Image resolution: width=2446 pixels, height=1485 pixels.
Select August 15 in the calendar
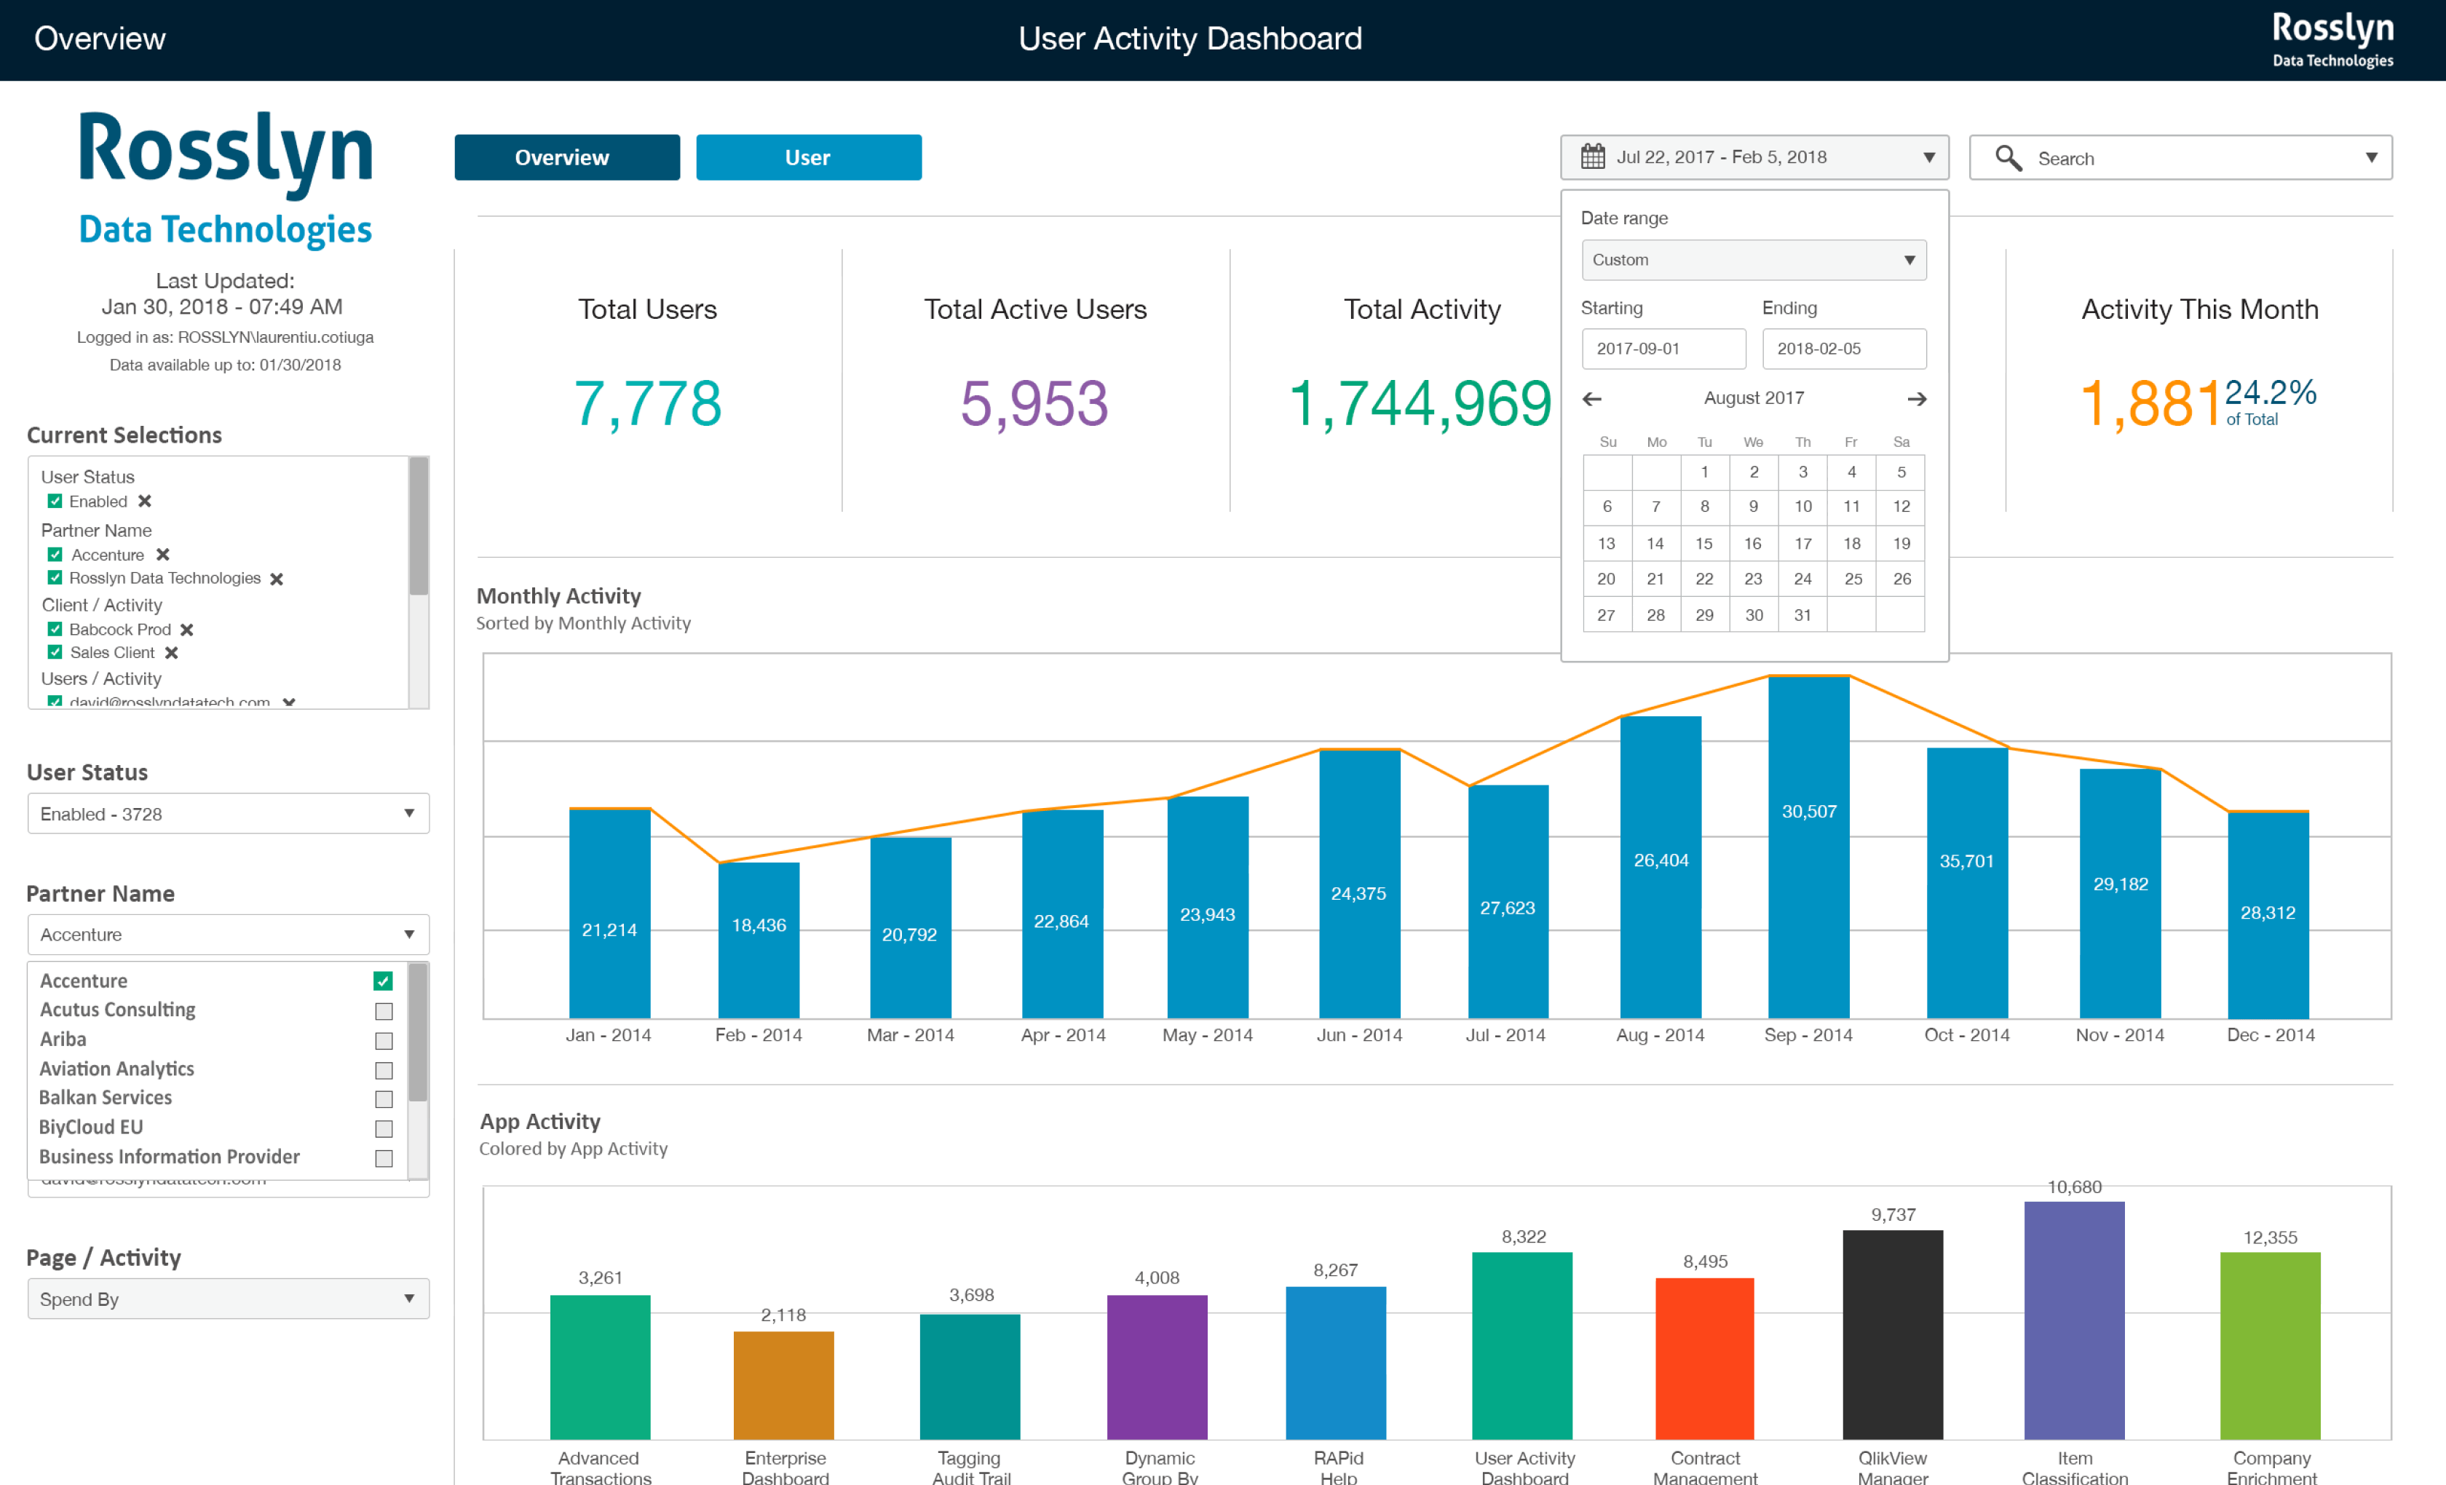coord(1704,544)
